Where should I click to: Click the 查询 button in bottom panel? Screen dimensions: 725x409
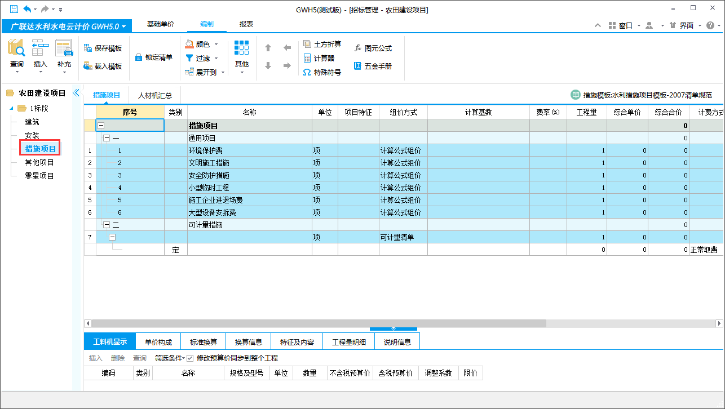140,358
